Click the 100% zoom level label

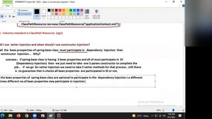[x=158, y=110]
